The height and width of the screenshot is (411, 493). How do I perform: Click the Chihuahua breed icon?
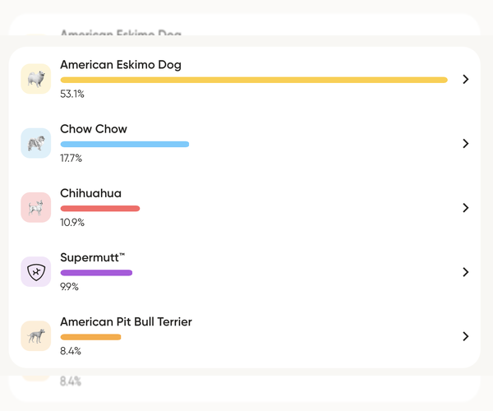pos(35,207)
